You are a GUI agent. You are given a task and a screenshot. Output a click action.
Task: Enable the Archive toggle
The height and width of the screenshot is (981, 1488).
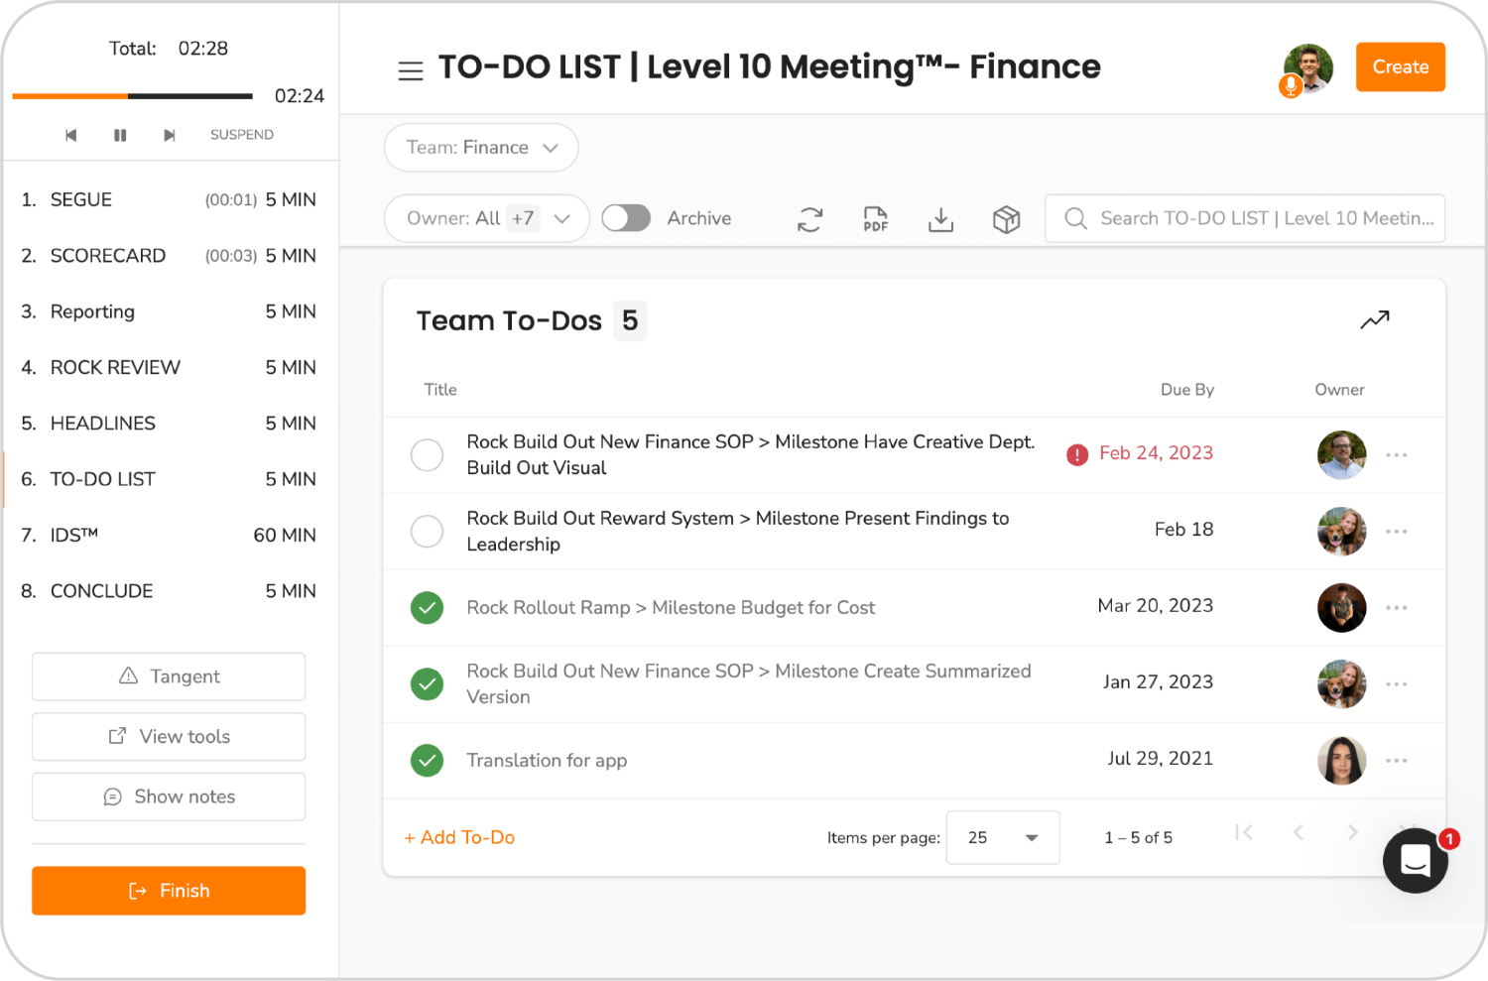tap(625, 217)
